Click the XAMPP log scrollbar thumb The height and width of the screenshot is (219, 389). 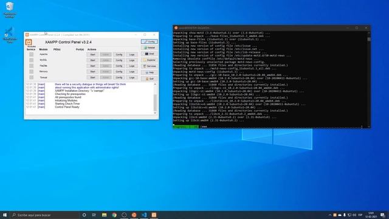(155, 103)
